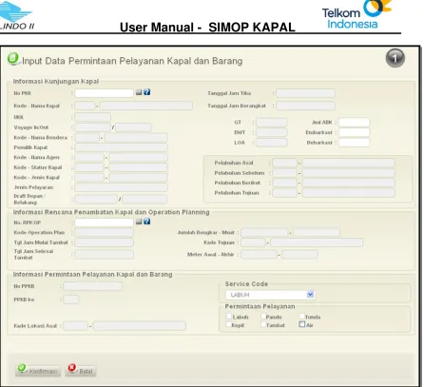Focus the UKK field
Image resolution: width=424 pixels, height=387 pixels.
pos(92,117)
